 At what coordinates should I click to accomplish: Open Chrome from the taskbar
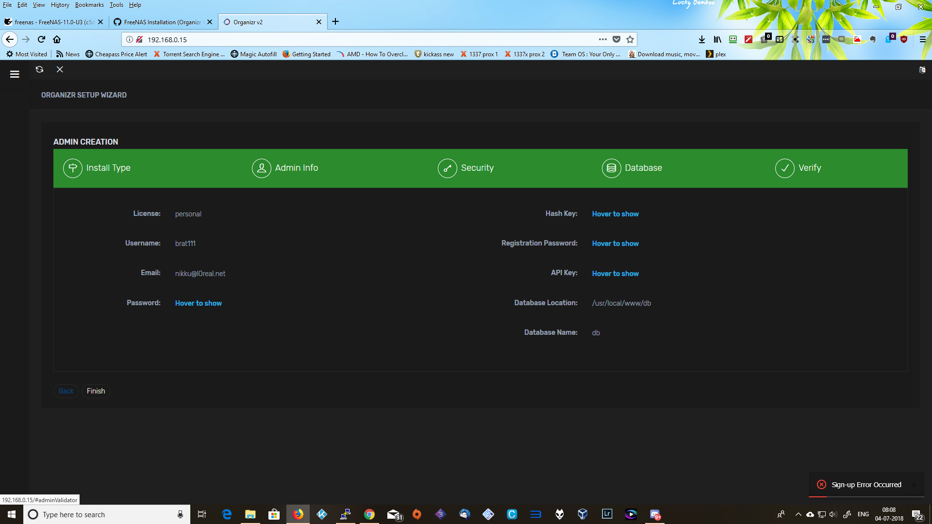(x=369, y=514)
